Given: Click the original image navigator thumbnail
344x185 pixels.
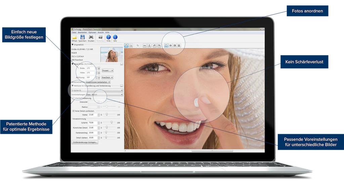Looking at the screenshot, I should 112,54.
